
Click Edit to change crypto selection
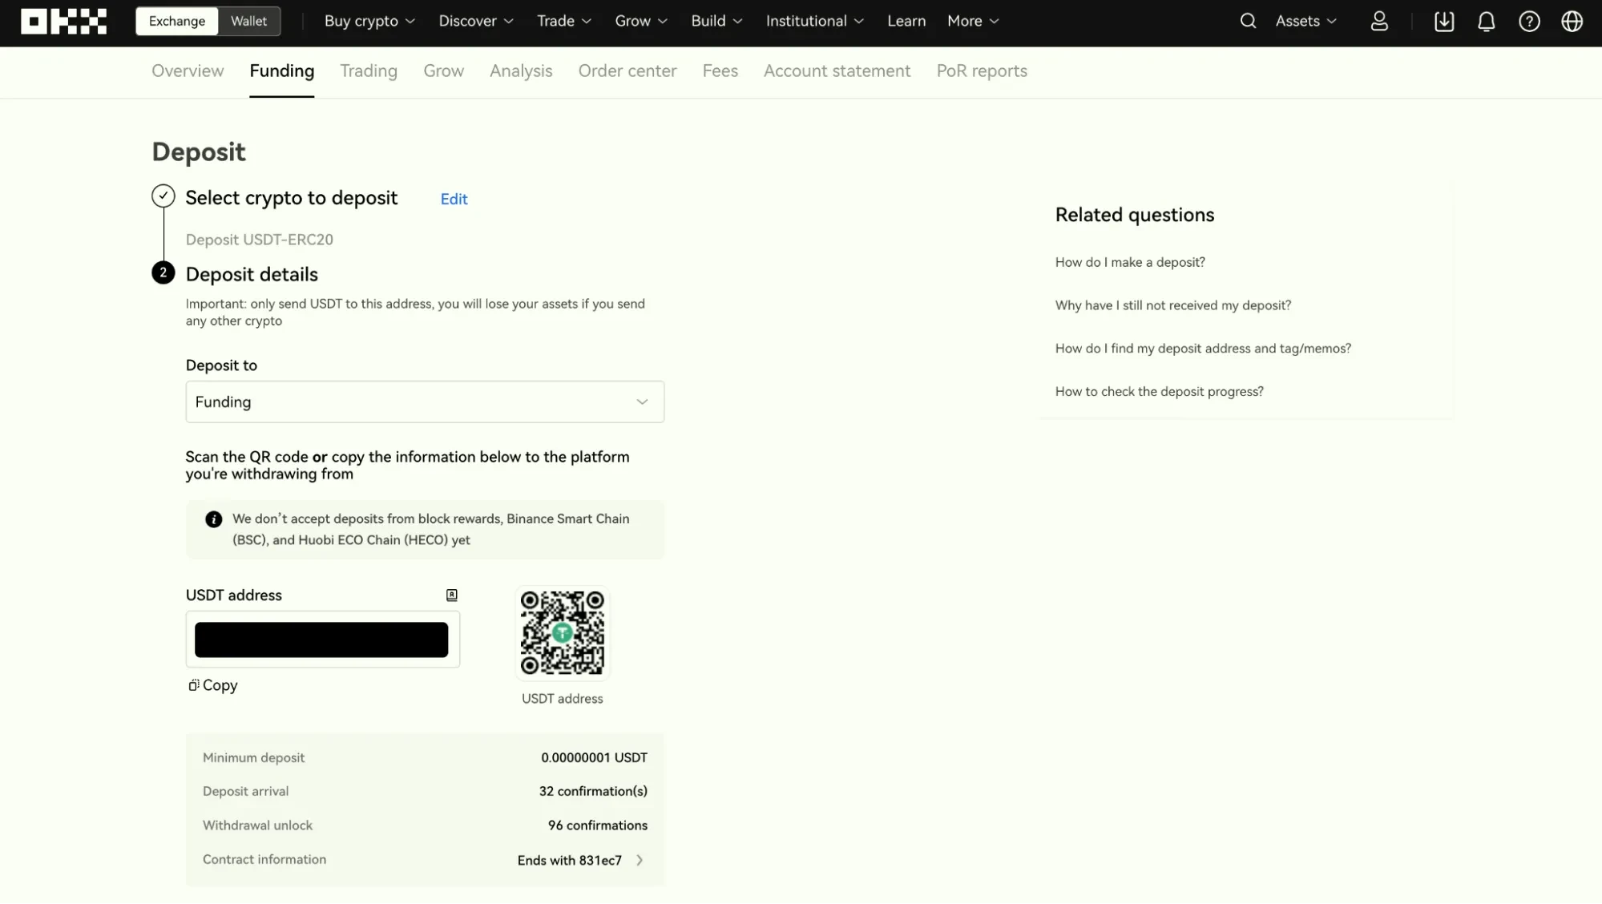click(x=454, y=200)
